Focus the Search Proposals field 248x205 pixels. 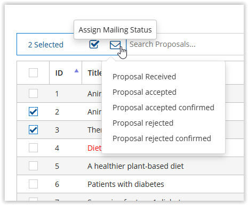(x=185, y=44)
